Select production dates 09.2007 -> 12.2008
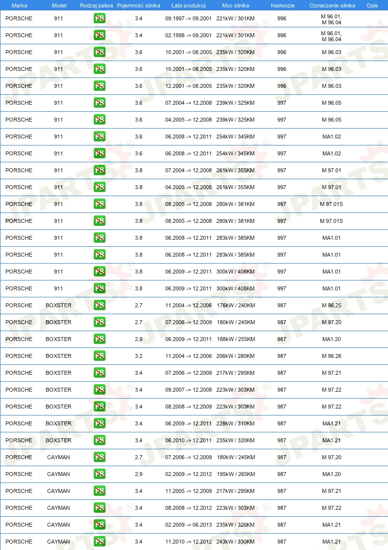 pyautogui.click(x=189, y=389)
